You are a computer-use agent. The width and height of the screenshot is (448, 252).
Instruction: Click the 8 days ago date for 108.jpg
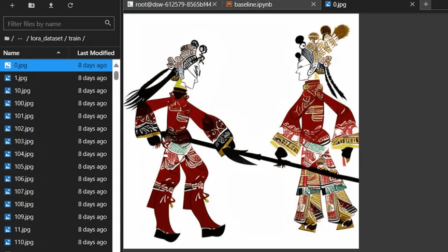coord(92,204)
